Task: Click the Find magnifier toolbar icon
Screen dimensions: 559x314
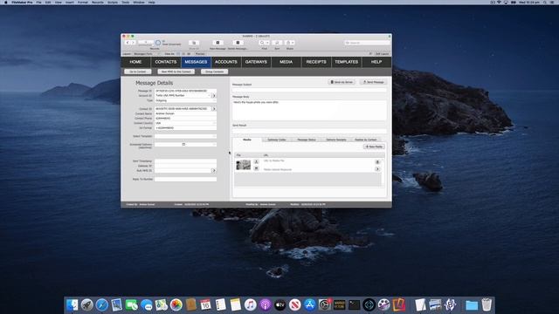Action: pyautogui.click(x=262, y=43)
